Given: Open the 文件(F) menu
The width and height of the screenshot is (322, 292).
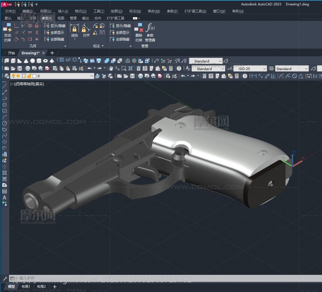Looking at the screenshot, I should tap(10, 11).
